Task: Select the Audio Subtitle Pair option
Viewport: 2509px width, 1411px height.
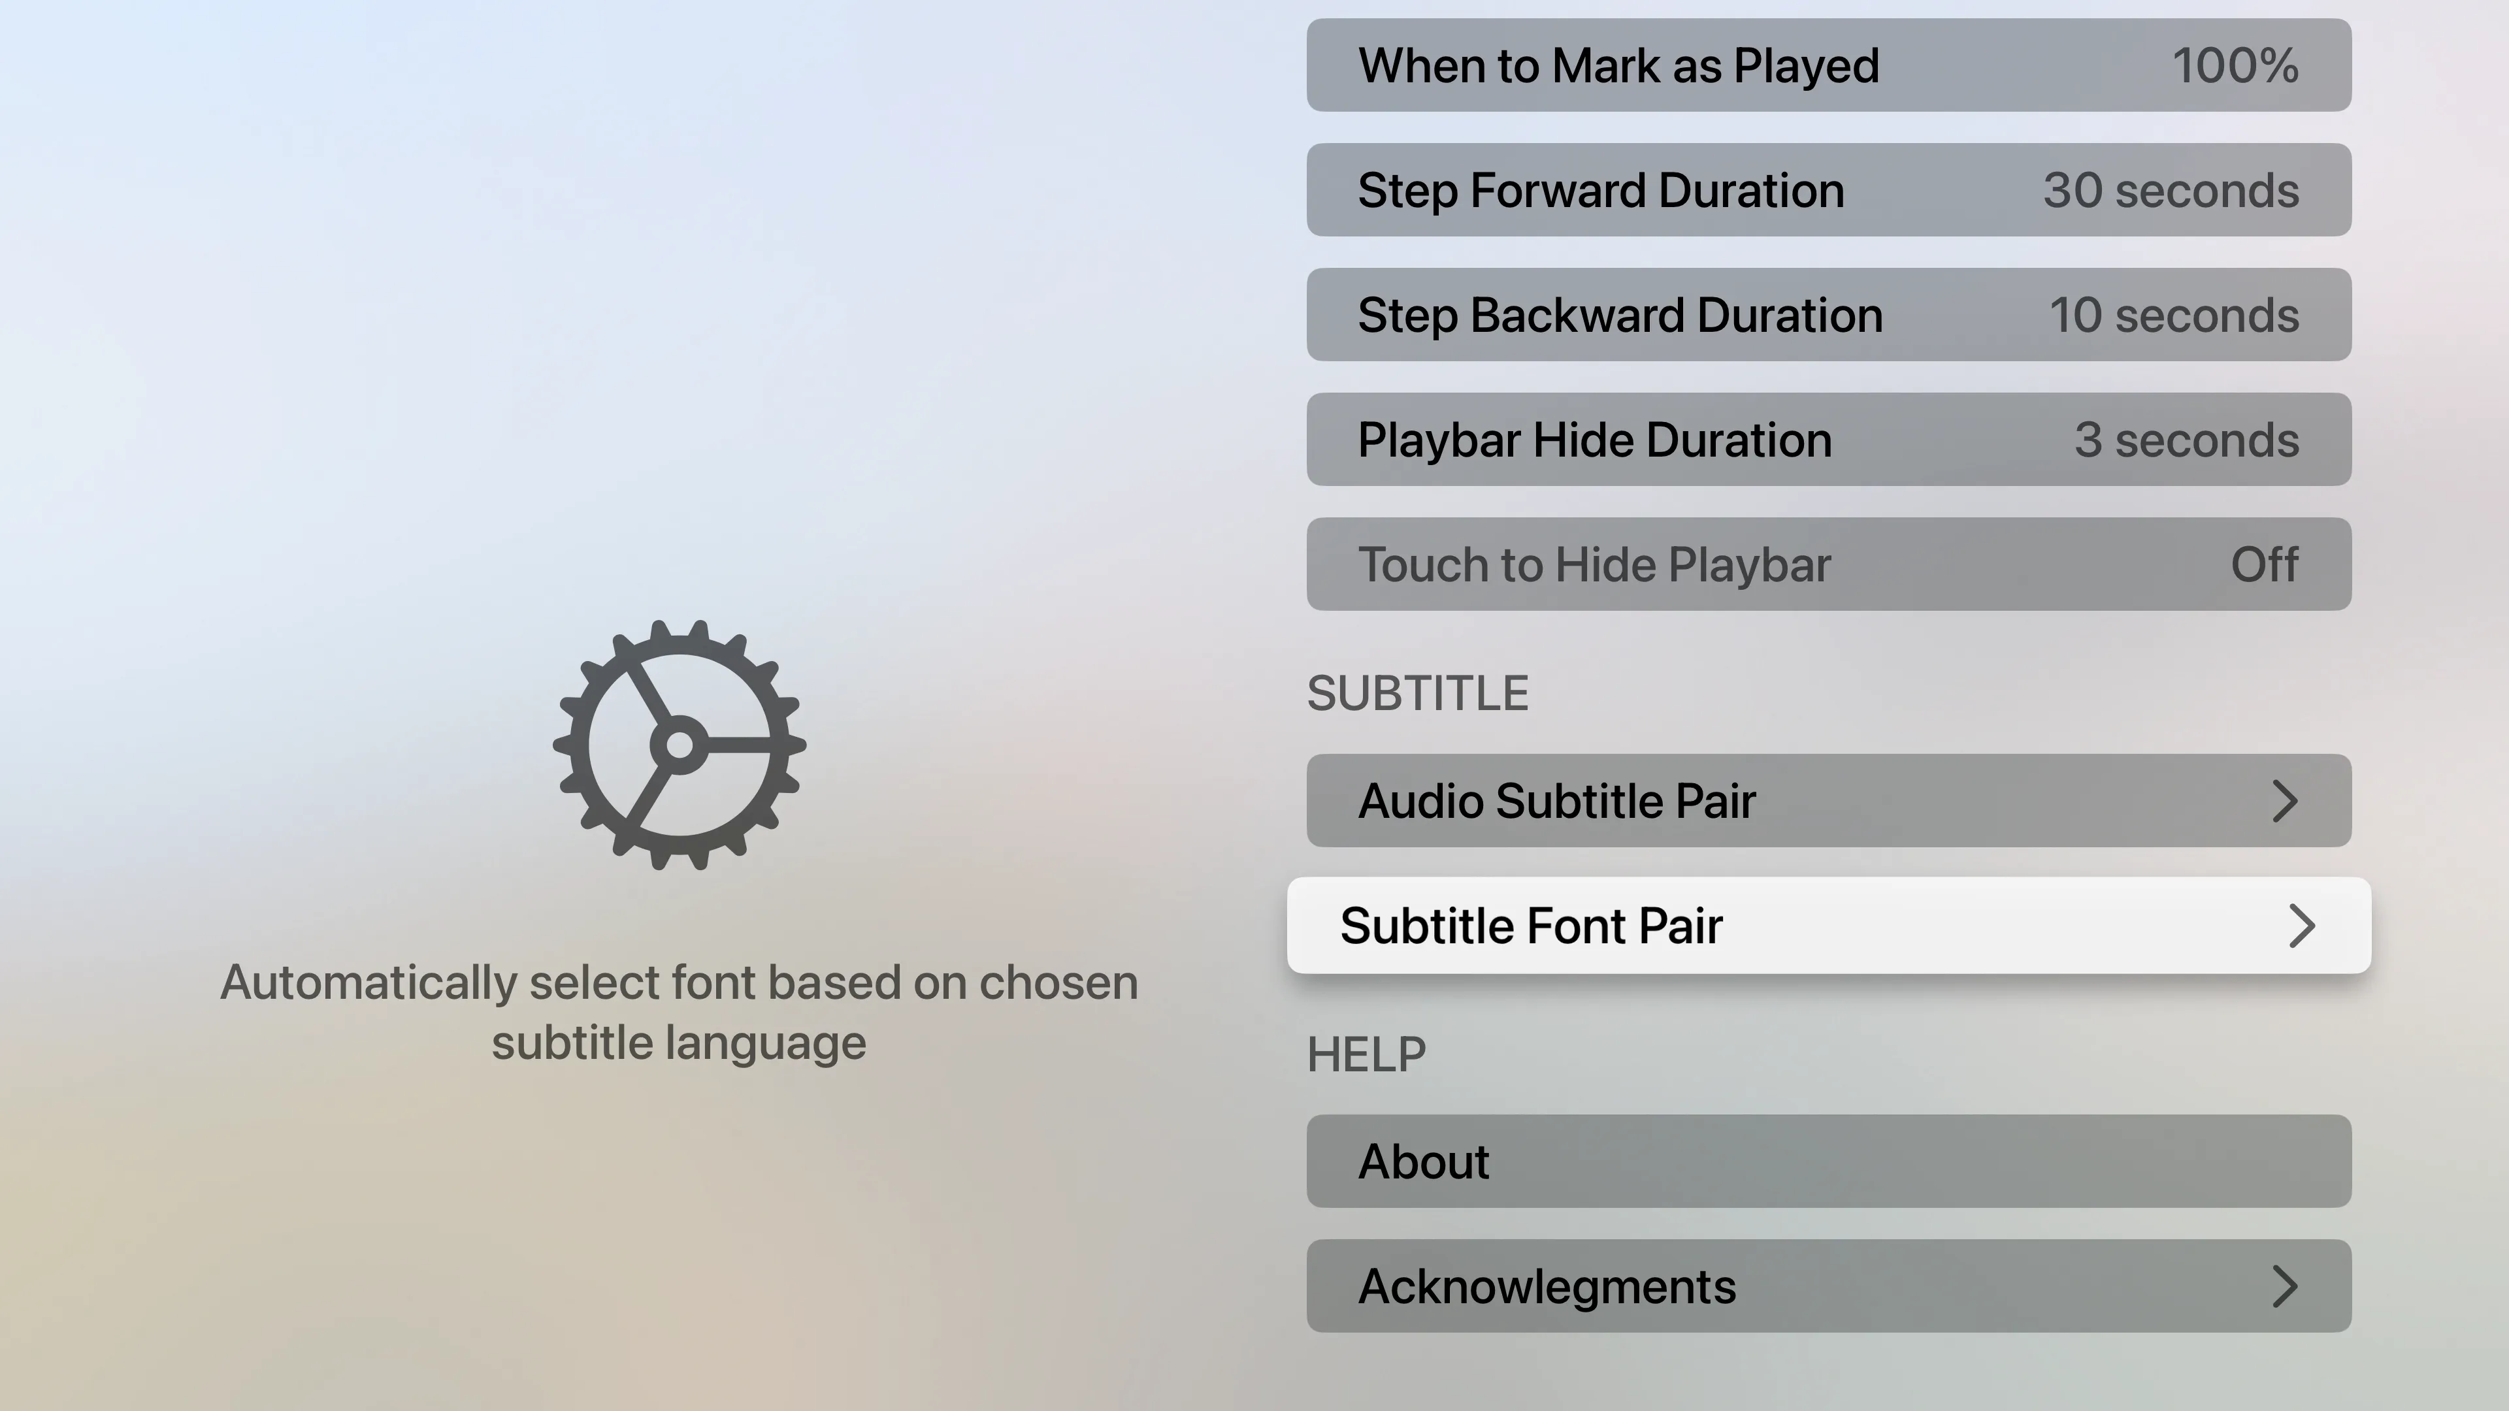Action: pos(1829,800)
